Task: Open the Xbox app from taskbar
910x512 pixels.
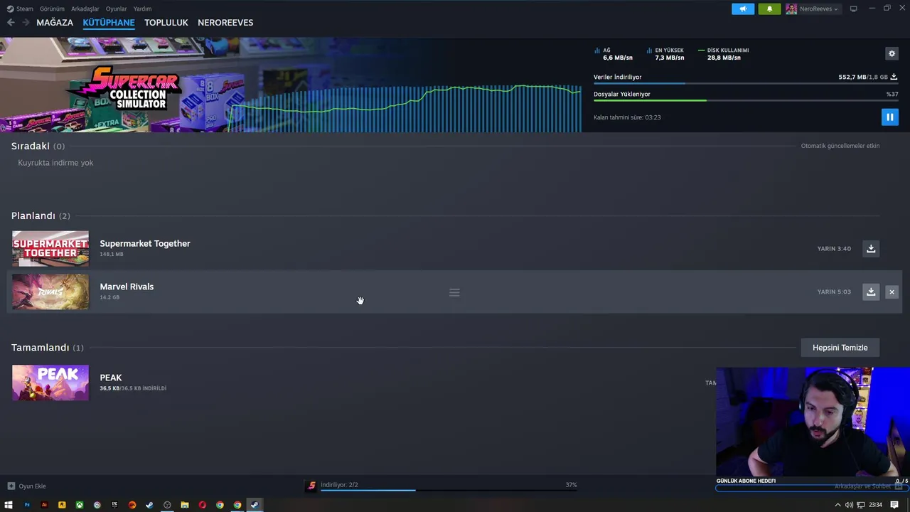Action: [80, 505]
